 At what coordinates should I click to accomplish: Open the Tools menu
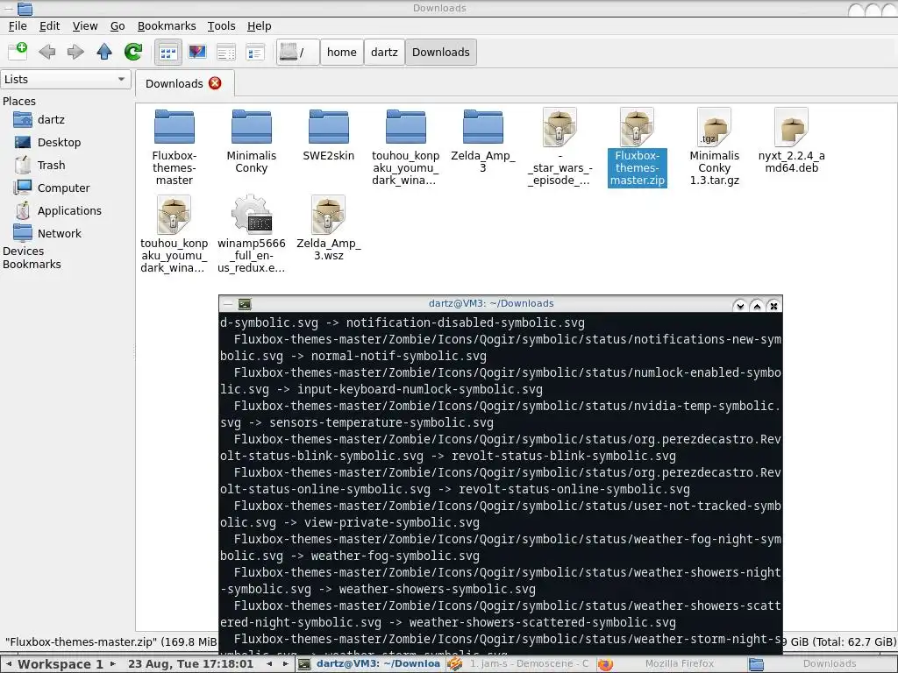(221, 25)
